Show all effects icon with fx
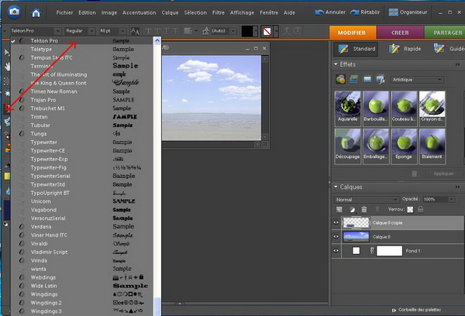The image size is (465, 316). [381, 80]
